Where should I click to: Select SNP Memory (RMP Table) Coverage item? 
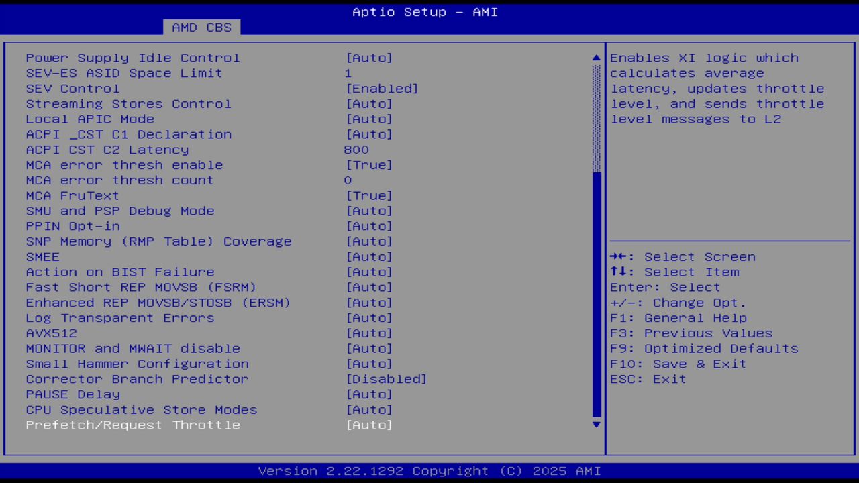(x=158, y=241)
